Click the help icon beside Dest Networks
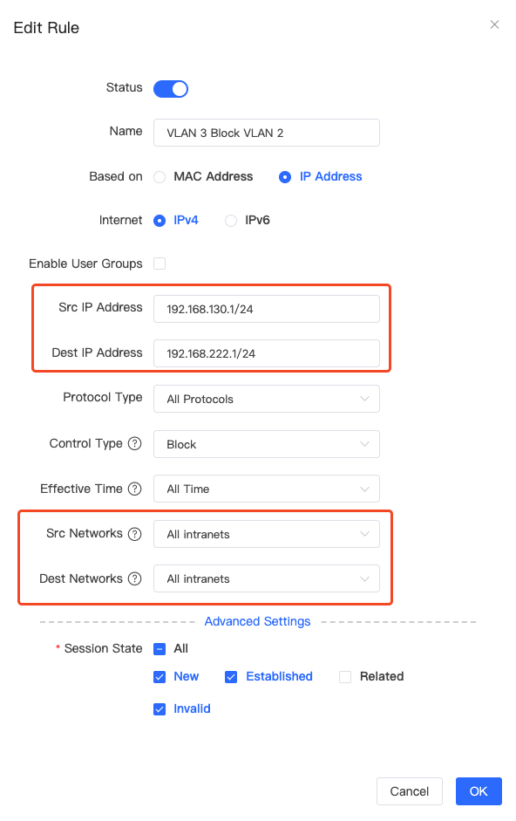Image resolution: width=516 pixels, height=821 pixels. 134,578
